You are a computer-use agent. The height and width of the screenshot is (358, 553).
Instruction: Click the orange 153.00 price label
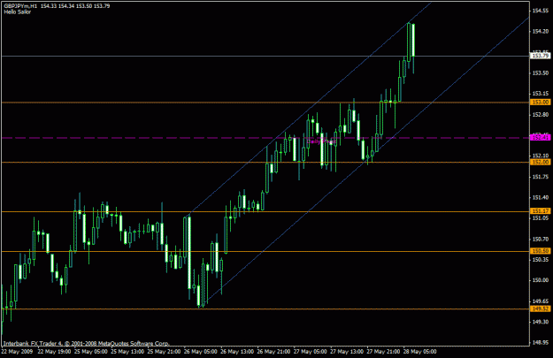[x=541, y=103]
